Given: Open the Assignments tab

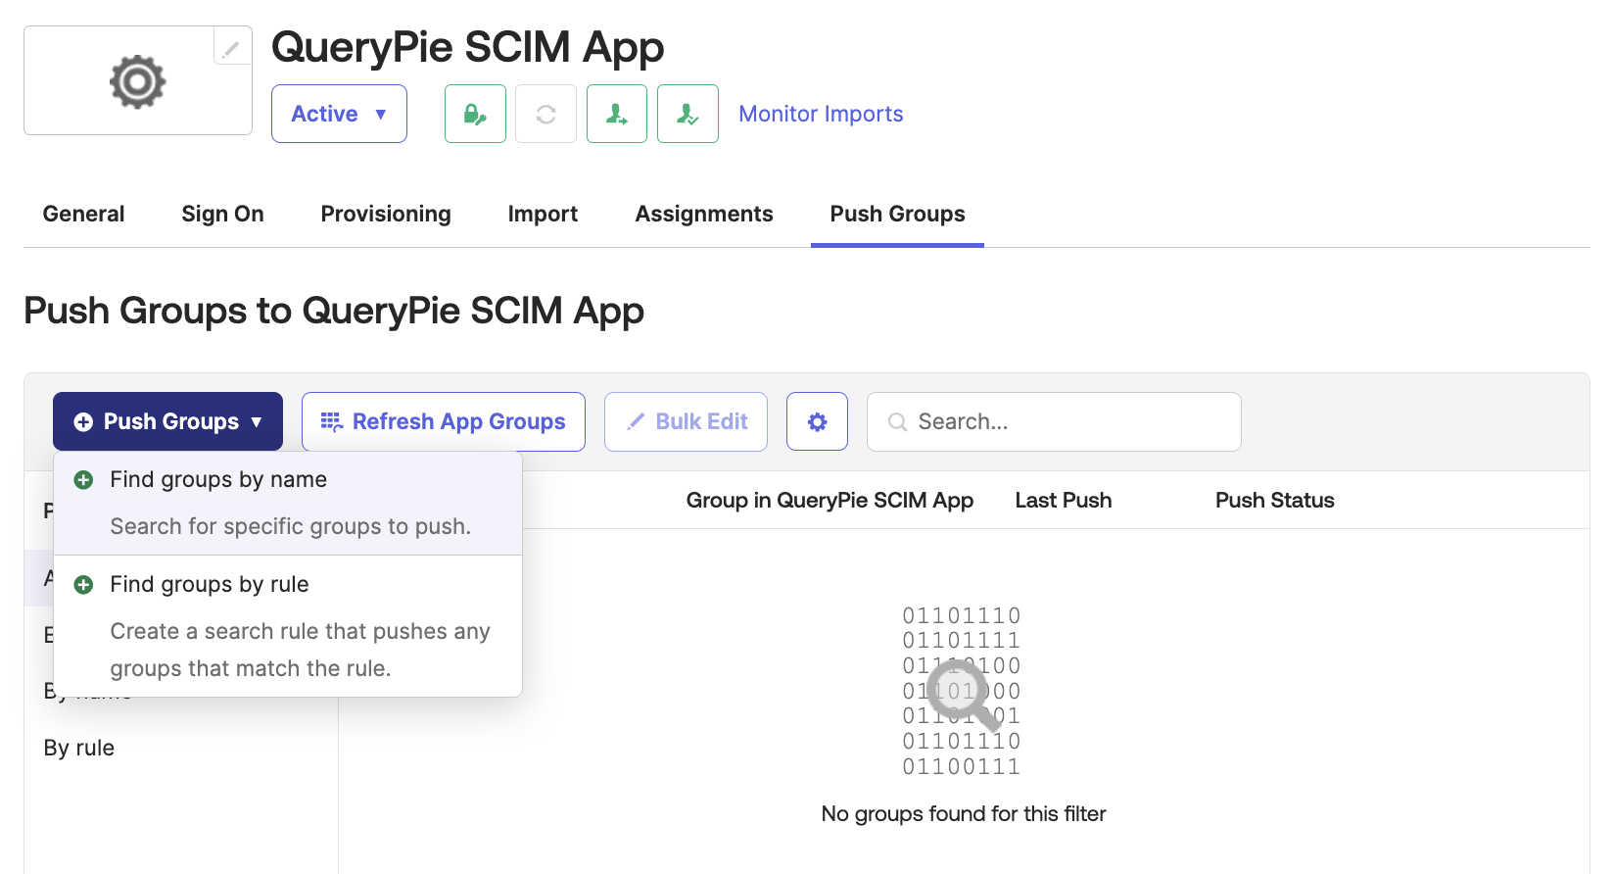Looking at the screenshot, I should click(x=703, y=214).
